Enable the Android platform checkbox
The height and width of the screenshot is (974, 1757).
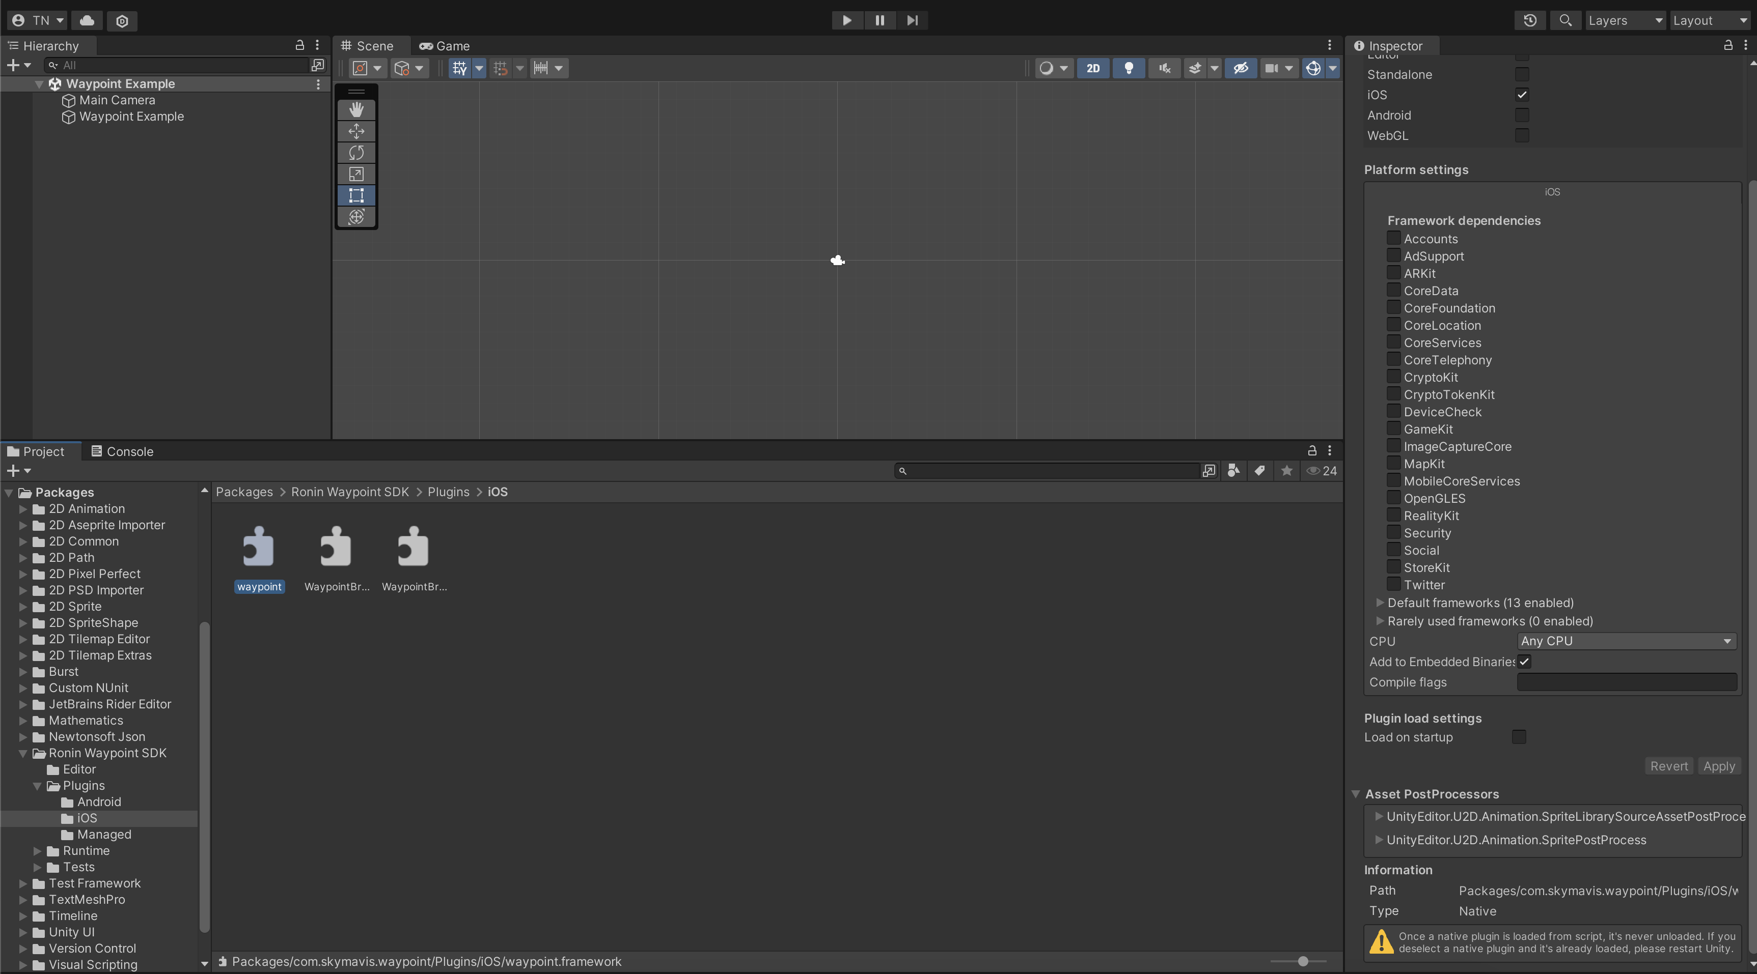pos(1522,115)
